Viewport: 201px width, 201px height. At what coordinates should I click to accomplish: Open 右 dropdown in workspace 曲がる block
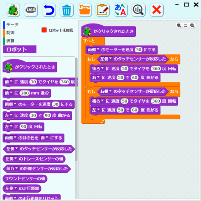pyautogui.click(x=96, y=77)
